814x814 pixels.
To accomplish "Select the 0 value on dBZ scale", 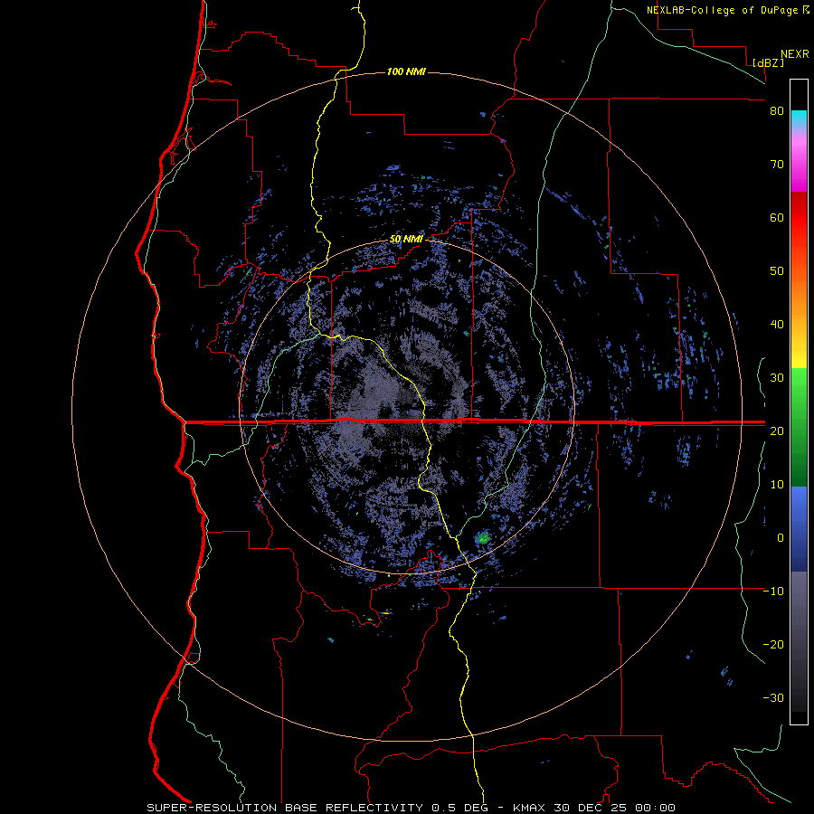I will click(781, 538).
